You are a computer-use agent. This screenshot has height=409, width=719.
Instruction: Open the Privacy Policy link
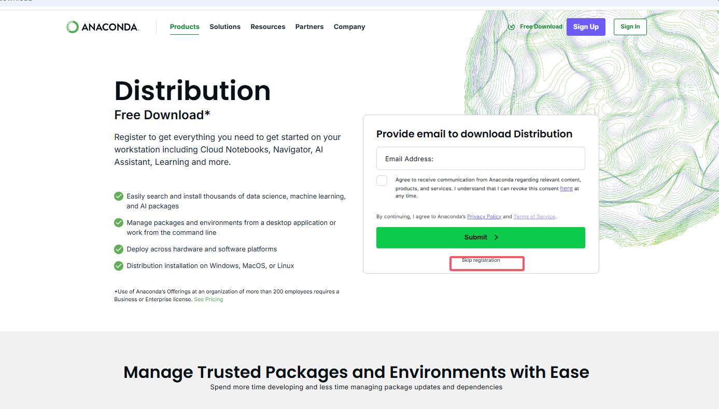coord(484,217)
